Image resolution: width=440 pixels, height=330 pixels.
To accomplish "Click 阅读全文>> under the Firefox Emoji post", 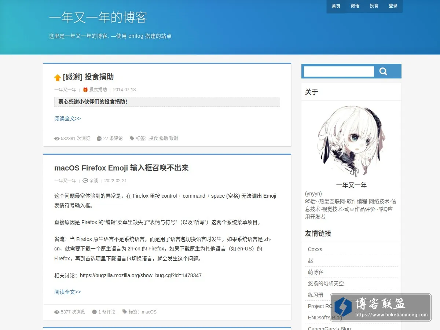I will click(x=67, y=292).
